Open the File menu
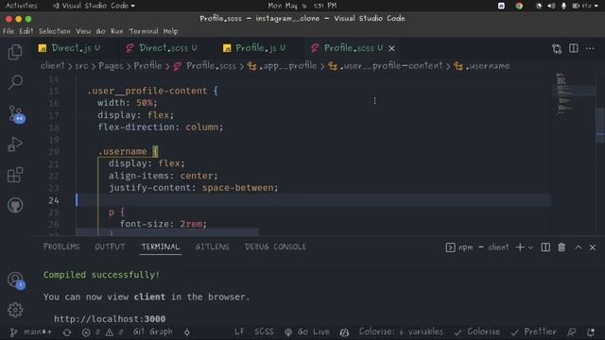605x340 pixels. pos(9,31)
